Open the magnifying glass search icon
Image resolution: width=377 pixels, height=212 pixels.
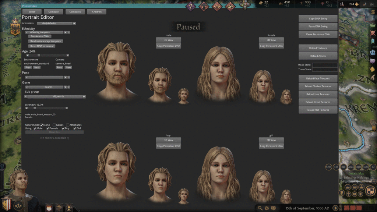coord(260,208)
